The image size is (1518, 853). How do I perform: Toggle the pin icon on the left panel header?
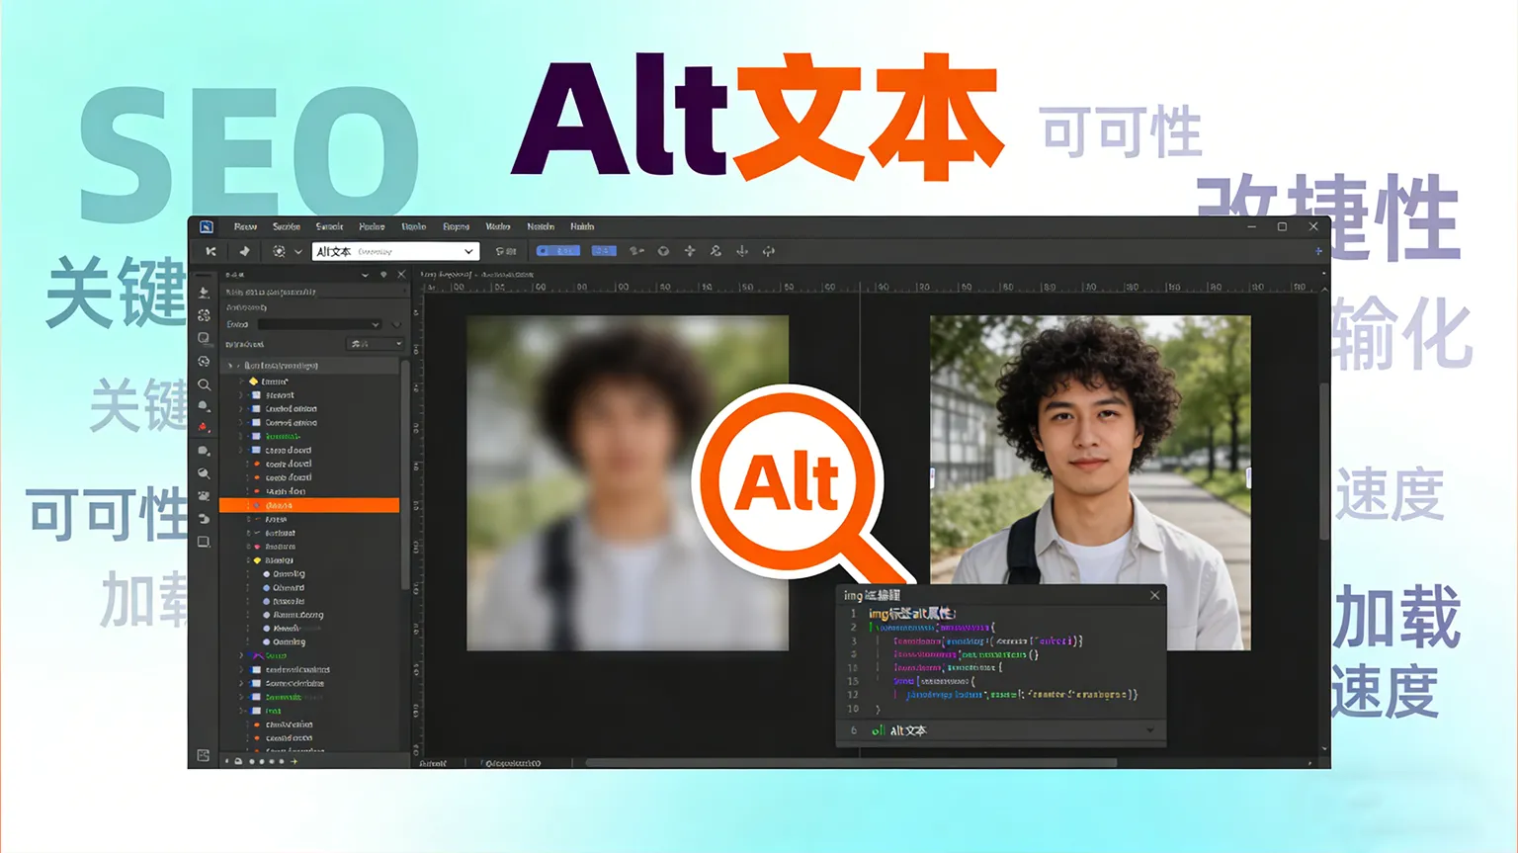[x=384, y=274]
